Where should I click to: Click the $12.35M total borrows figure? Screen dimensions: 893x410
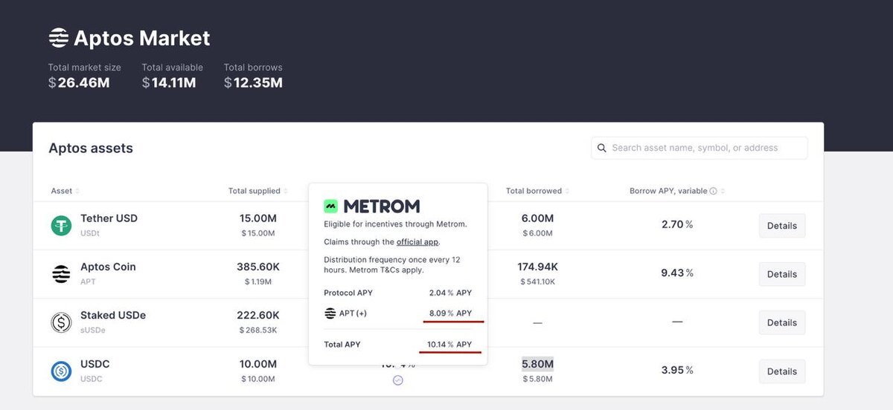tap(253, 82)
